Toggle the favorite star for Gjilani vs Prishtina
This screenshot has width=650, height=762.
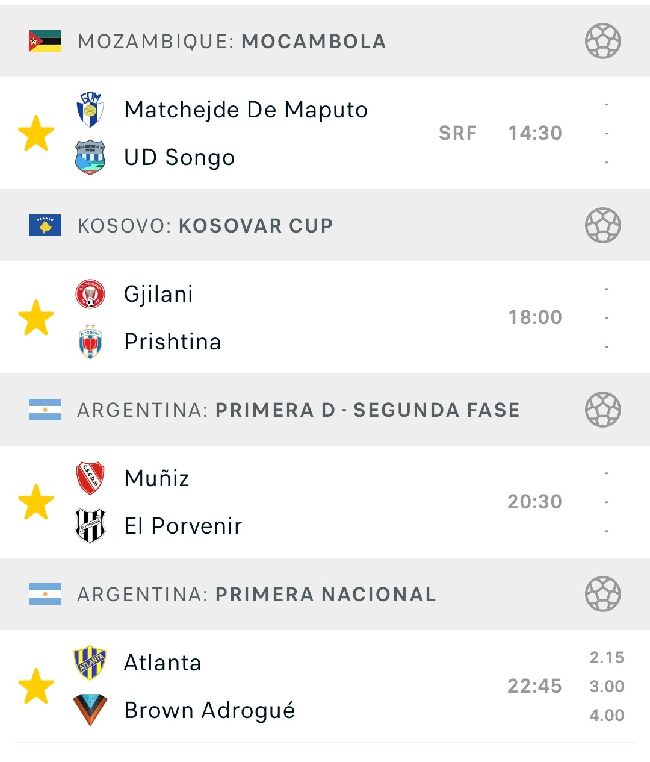[36, 317]
